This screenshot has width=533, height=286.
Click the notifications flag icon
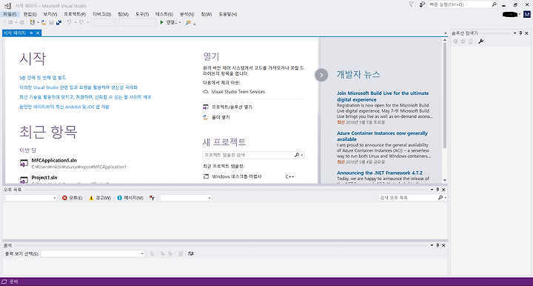[411, 4]
